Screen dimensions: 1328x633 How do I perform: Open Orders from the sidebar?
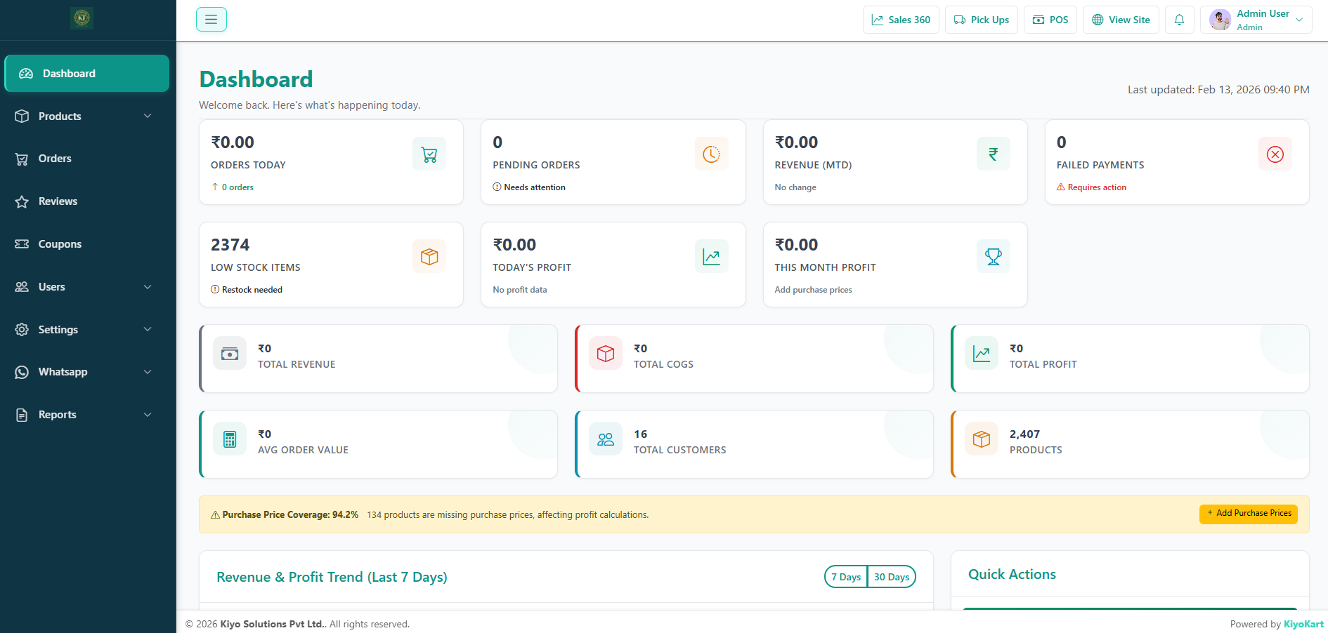click(x=55, y=159)
